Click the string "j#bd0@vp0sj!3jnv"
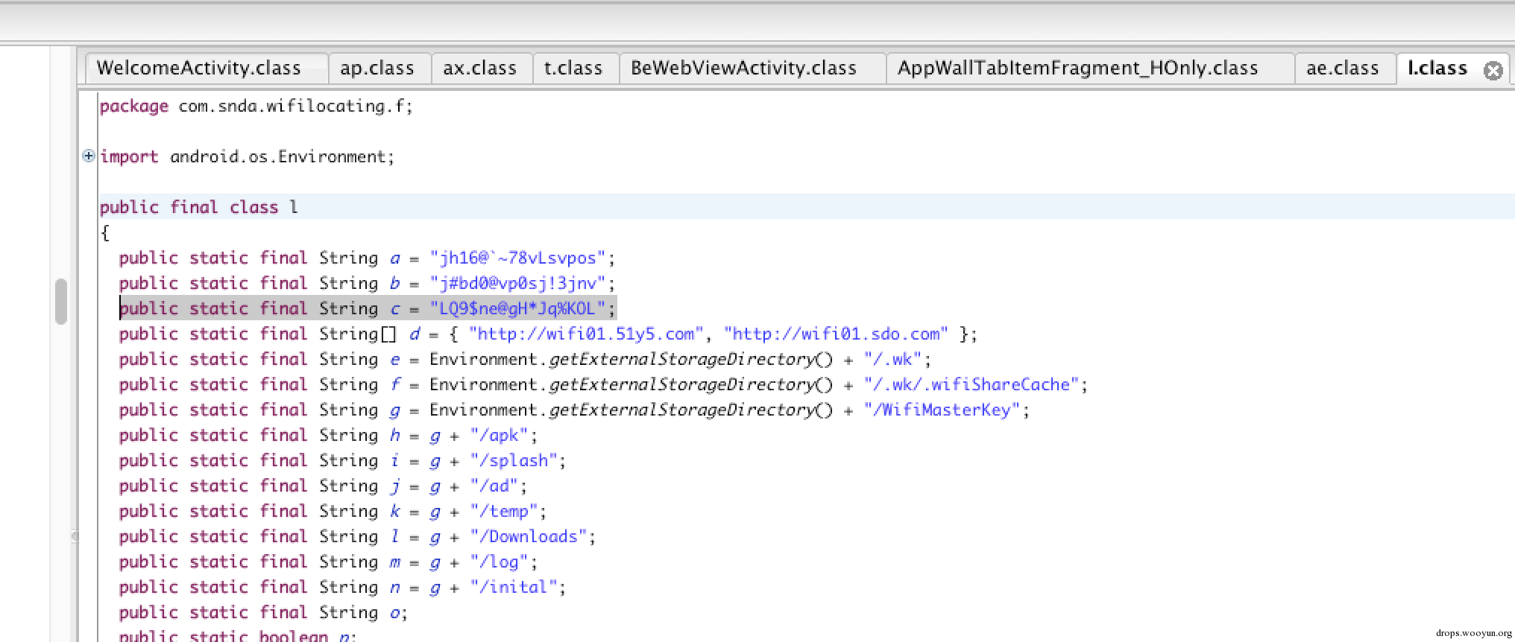 click(x=517, y=284)
